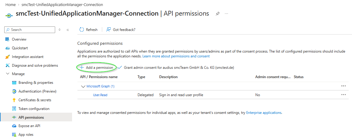Viewport: 352px width, 140px height.
Task: Click the Diagnose and solve problems wrench icon
Action: [x=8, y=65]
